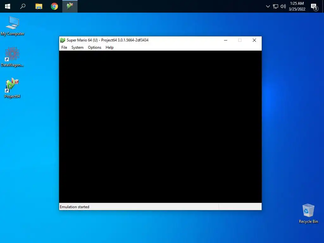324x243 pixels.
Task: Select the Recycle Bin desktop icon
Action: point(308,214)
